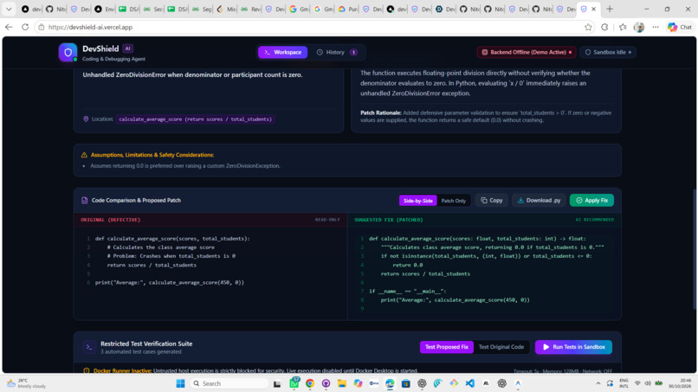Bookmark this page with the star icon
The height and width of the screenshot is (392, 698).
tap(588, 27)
